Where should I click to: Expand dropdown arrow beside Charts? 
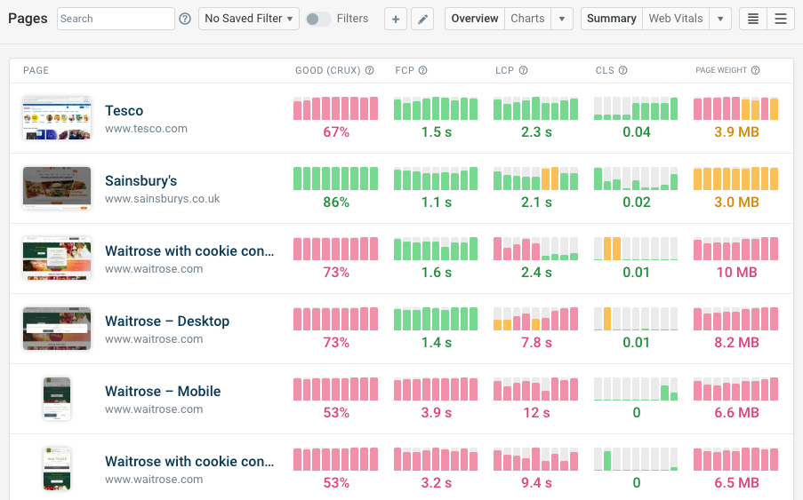click(x=562, y=19)
